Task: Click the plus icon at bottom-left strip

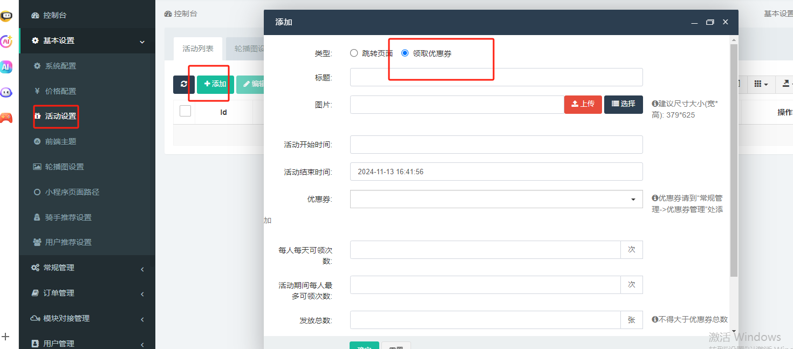Action: coord(6,337)
